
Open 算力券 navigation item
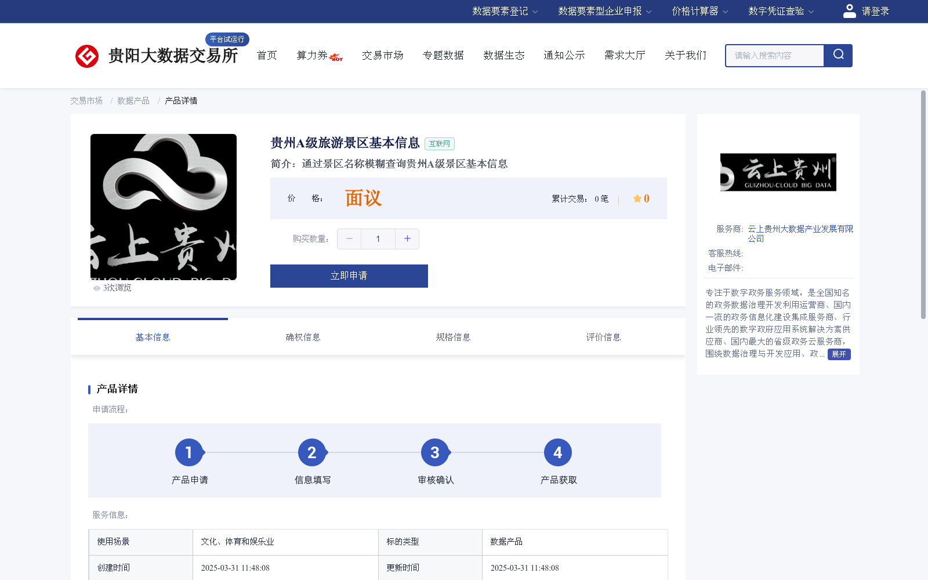click(312, 55)
